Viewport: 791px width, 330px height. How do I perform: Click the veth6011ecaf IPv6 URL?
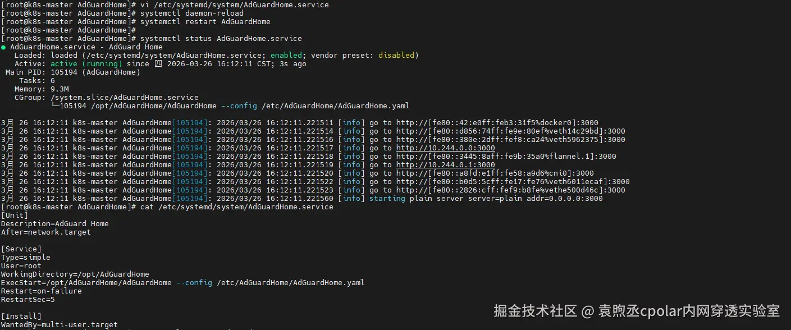click(513, 182)
